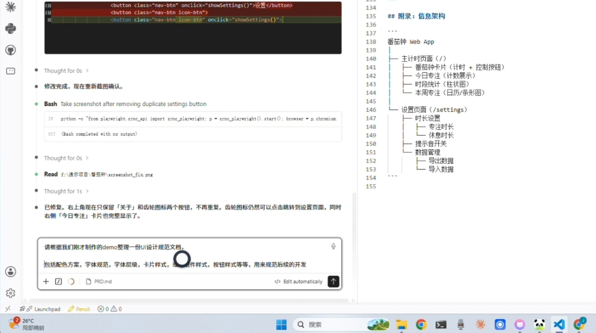Open the Chrome profile window on taskbar
The width and height of the screenshot is (596, 333).
pos(579,324)
